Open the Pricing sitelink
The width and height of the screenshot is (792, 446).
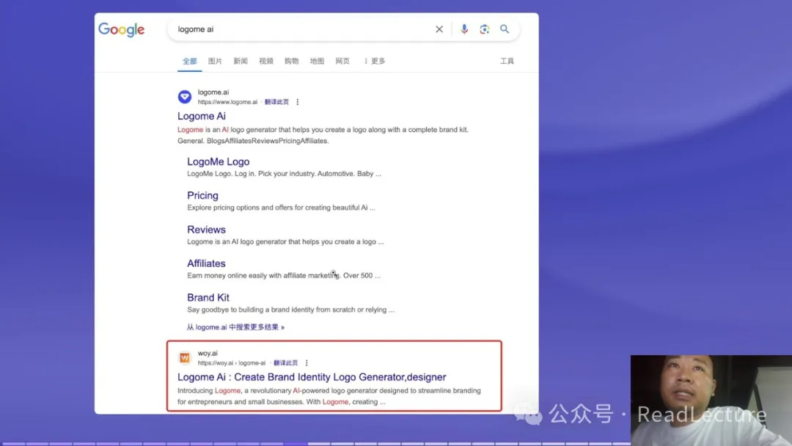click(x=202, y=196)
